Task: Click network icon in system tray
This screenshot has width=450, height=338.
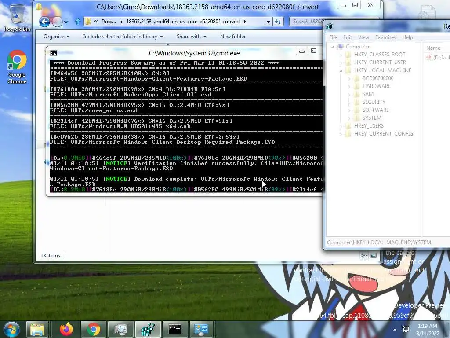Action: (406, 329)
